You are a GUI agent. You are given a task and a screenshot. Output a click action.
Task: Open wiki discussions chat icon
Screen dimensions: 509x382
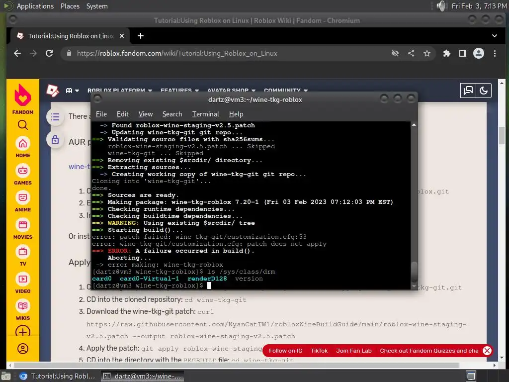pyautogui.click(x=468, y=91)
